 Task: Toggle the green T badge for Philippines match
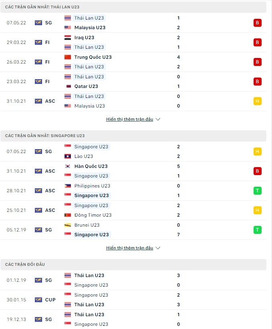(258, 191)
